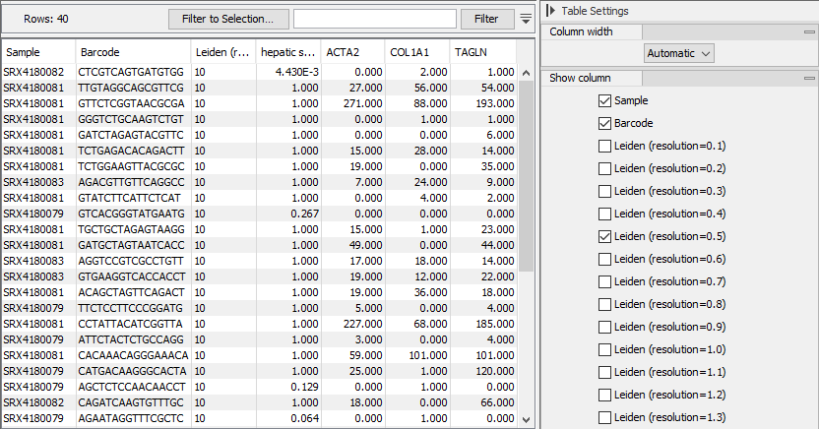The image size is (819, 429).
Task: Enable Leiden (resolution=0.4) column
Action: pos(604,214)
